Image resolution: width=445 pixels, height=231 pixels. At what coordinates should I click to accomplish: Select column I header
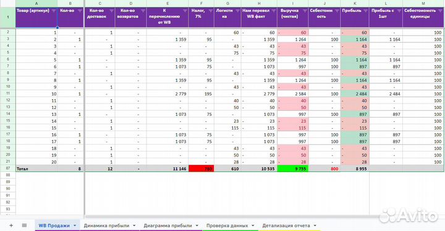[x=292, y=4]
